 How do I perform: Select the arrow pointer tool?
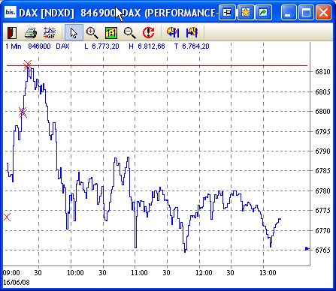[x=74, y=33]
